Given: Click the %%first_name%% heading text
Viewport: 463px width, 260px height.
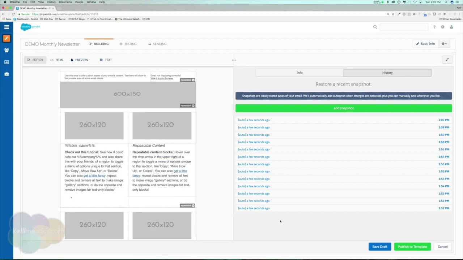Looking at the screenshot, I should coord(80,146).
